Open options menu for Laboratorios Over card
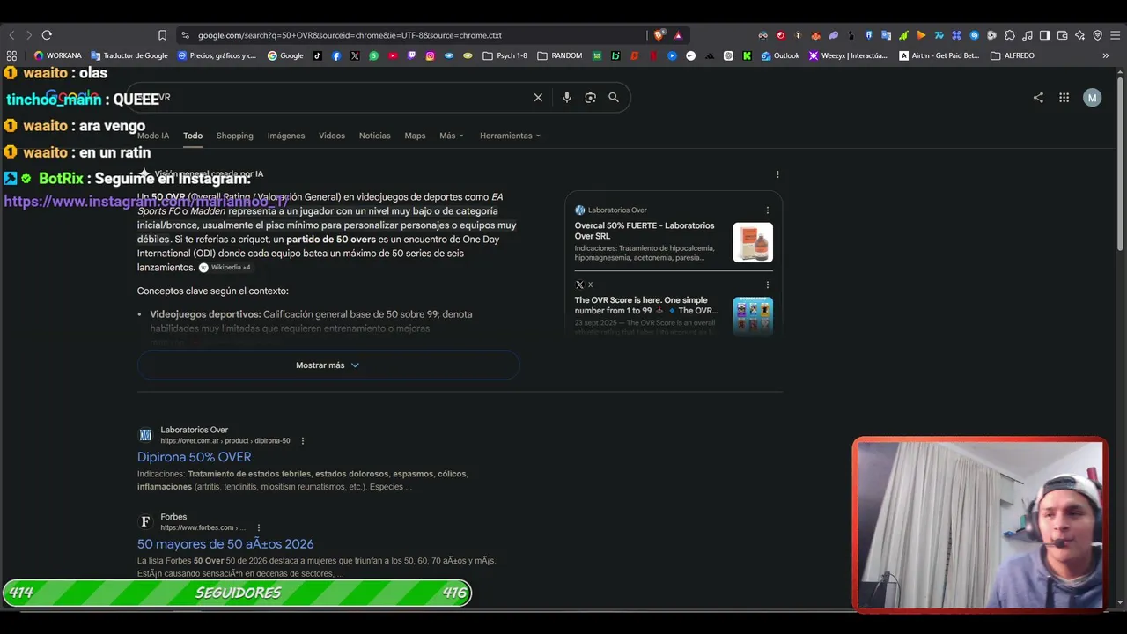This screenshot has height=634, width=1127. 768,210
